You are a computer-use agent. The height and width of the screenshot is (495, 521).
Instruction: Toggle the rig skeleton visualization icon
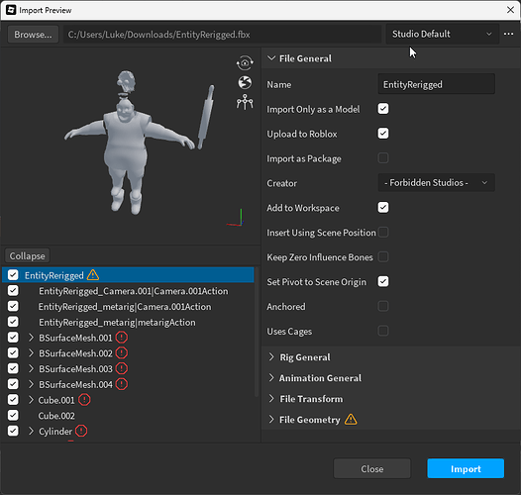[x=245, y=102]
